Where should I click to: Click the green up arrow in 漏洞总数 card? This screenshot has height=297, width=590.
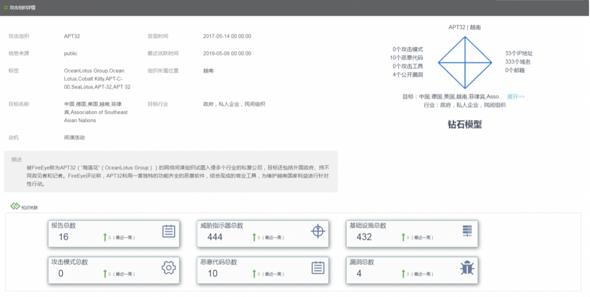click(402, 273)
